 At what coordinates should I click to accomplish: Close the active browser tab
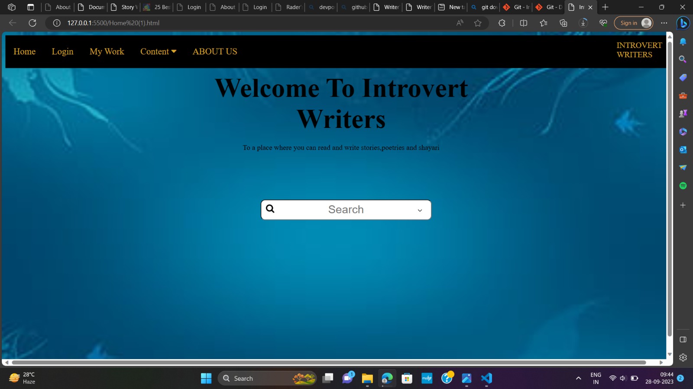coord(590,7)
